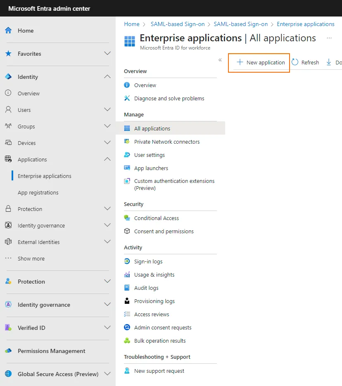342x386 pixels.
Task: Expand Identity governance under Identity
Action: 107,225
